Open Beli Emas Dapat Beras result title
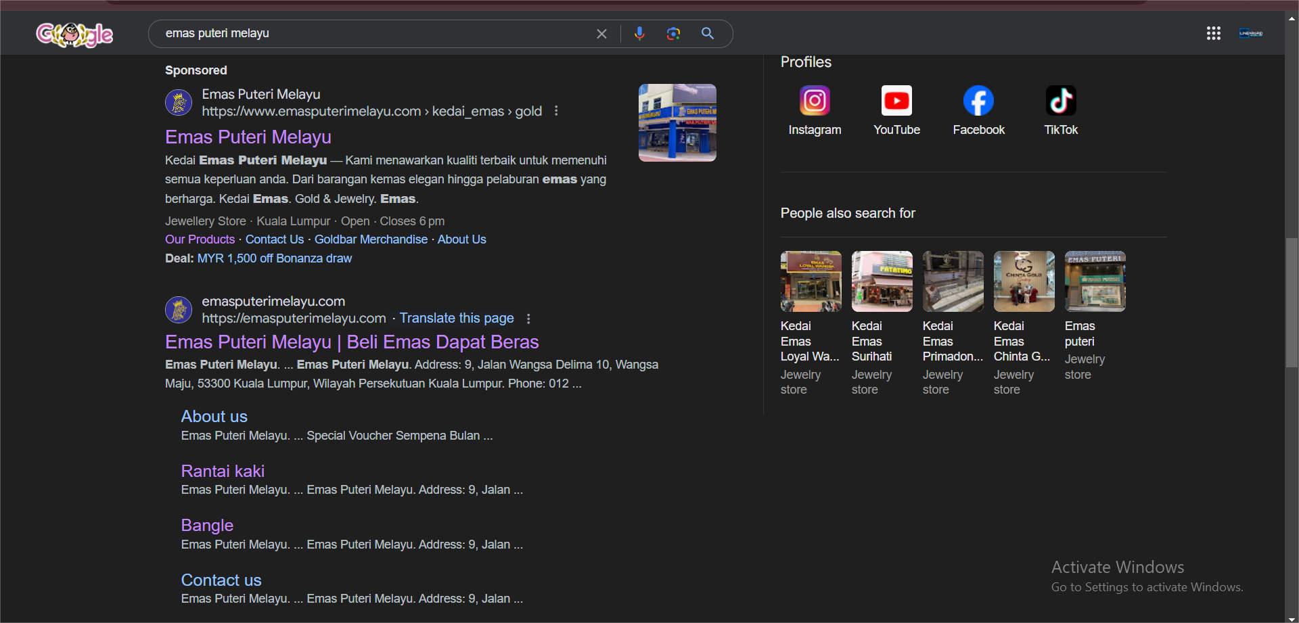The image size is (1299, 623). [352, 342]
